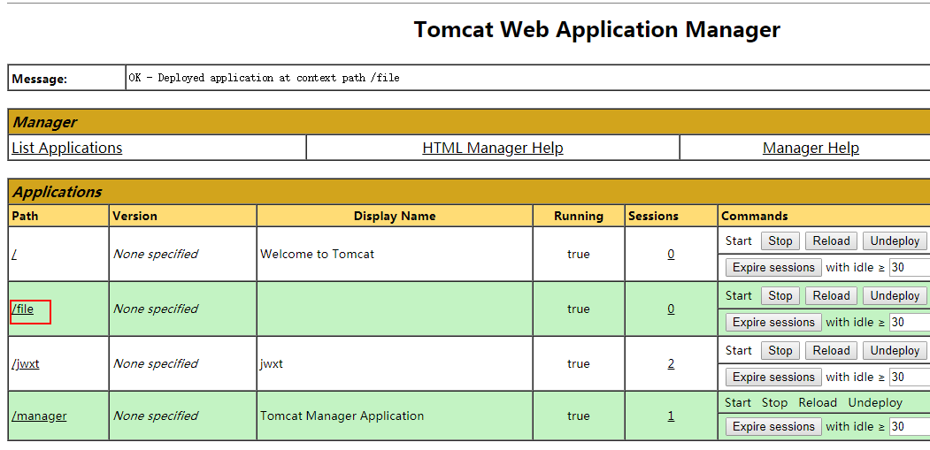Click the 'Tomcat Manager Application' display name
The image size is (930, 450).
pos(342,416)
